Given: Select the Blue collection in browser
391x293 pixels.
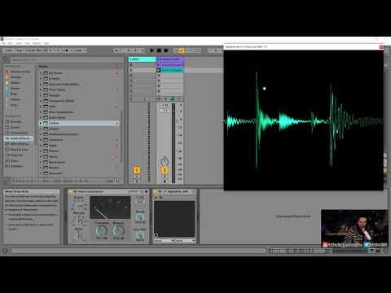Looking at the screenshot, I should point(14,94).
